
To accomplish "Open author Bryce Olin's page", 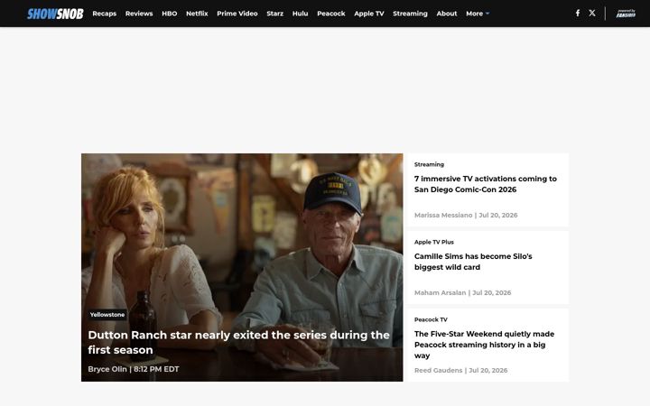I will point(107,369).
